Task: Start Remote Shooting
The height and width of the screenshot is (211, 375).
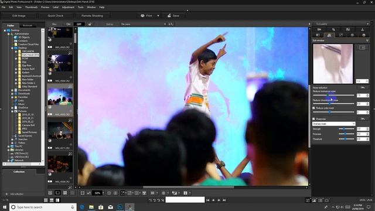Action: [92, 16]
